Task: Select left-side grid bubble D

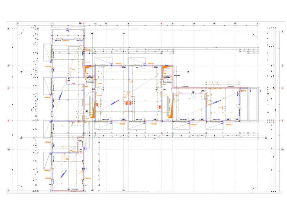Action: (8, 66)
